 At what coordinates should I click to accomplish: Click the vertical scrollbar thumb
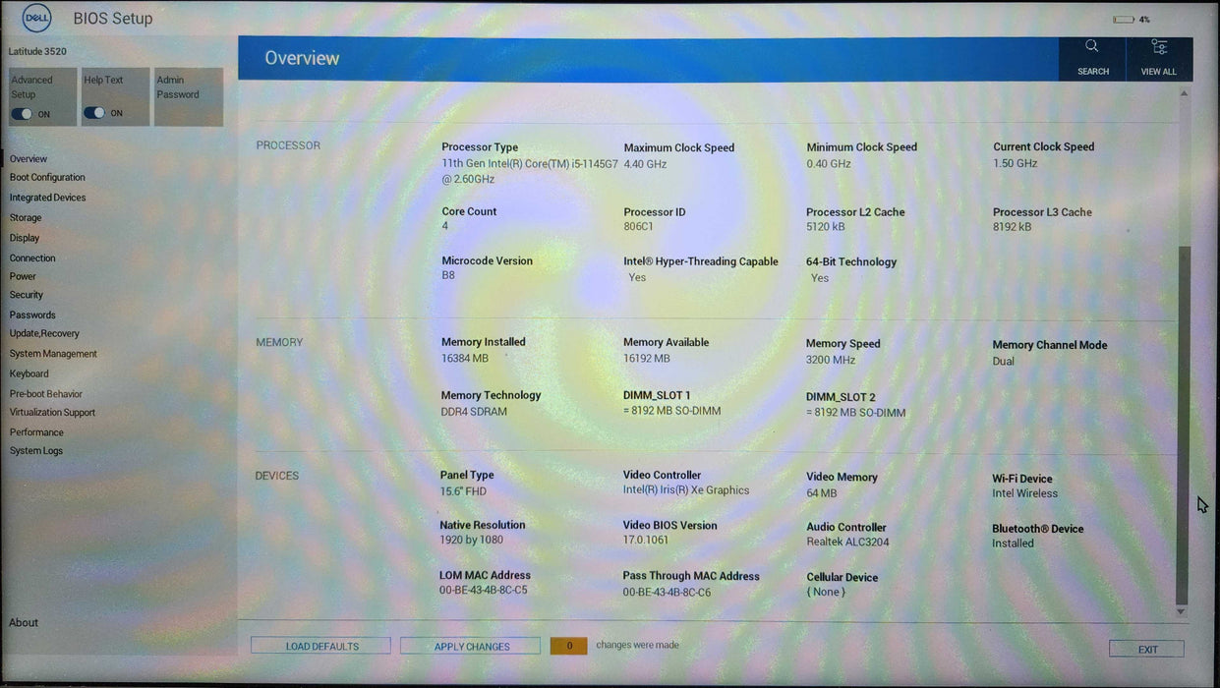tap(1183, 423)
